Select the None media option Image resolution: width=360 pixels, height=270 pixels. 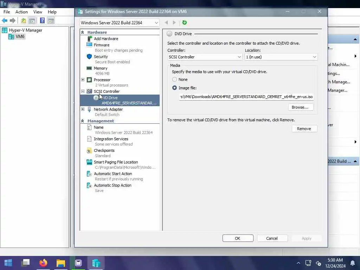[x=174, y=79]
